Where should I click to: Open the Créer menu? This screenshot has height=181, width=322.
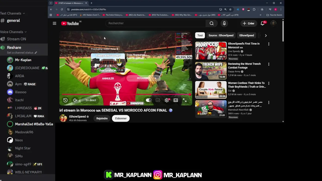(x=248, y=23)
